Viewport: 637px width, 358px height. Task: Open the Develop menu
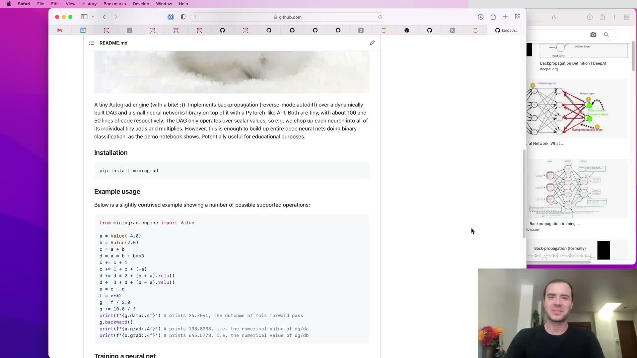(141, 4)
